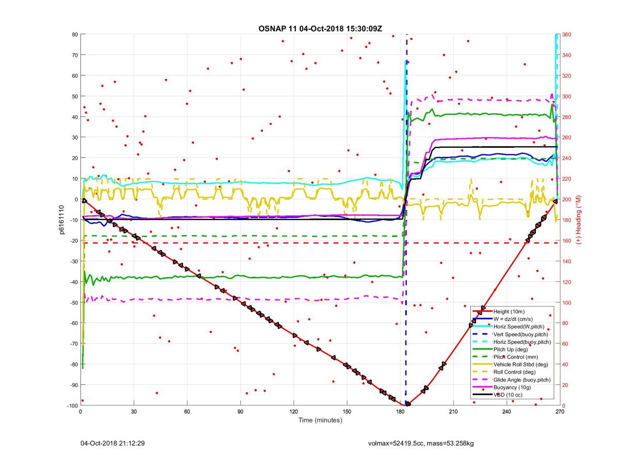Click the x-axis tick label "240"
Screen dimensions: 619x456
point(506,412)
